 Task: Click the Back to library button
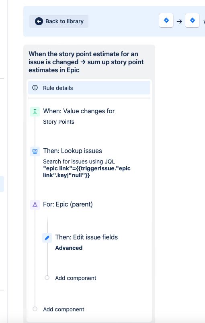pyautogui.click(x=59, y=21)
